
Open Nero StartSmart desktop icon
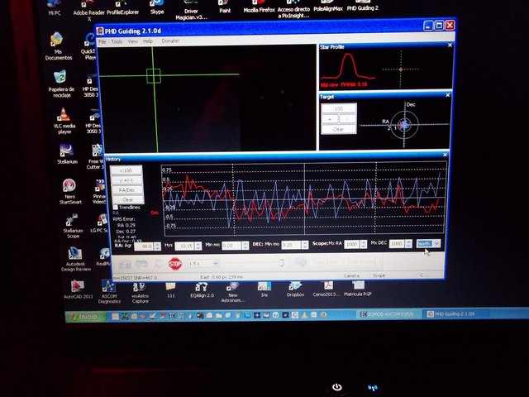point(69,191)
